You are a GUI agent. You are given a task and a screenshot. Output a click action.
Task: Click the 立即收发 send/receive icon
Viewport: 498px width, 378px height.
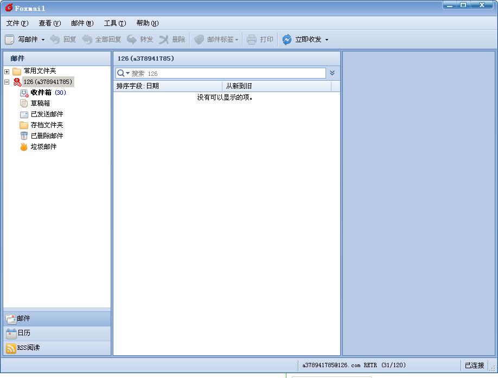(287, 40)
